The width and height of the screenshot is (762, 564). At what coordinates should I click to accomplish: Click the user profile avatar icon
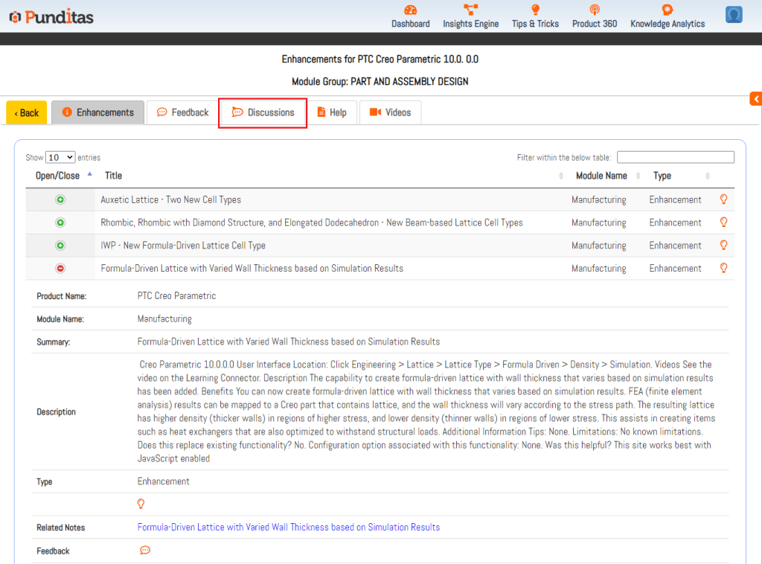(x=734, y=15)
